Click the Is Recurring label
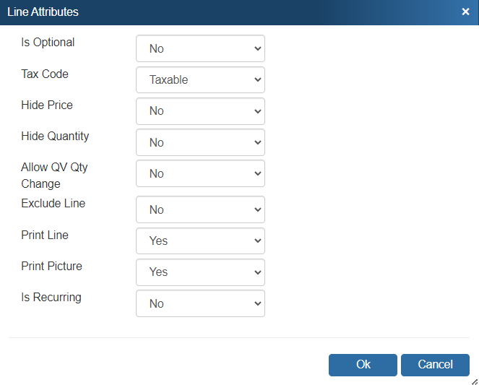Viewport: 479px width, 385px height. coord(51,297)
